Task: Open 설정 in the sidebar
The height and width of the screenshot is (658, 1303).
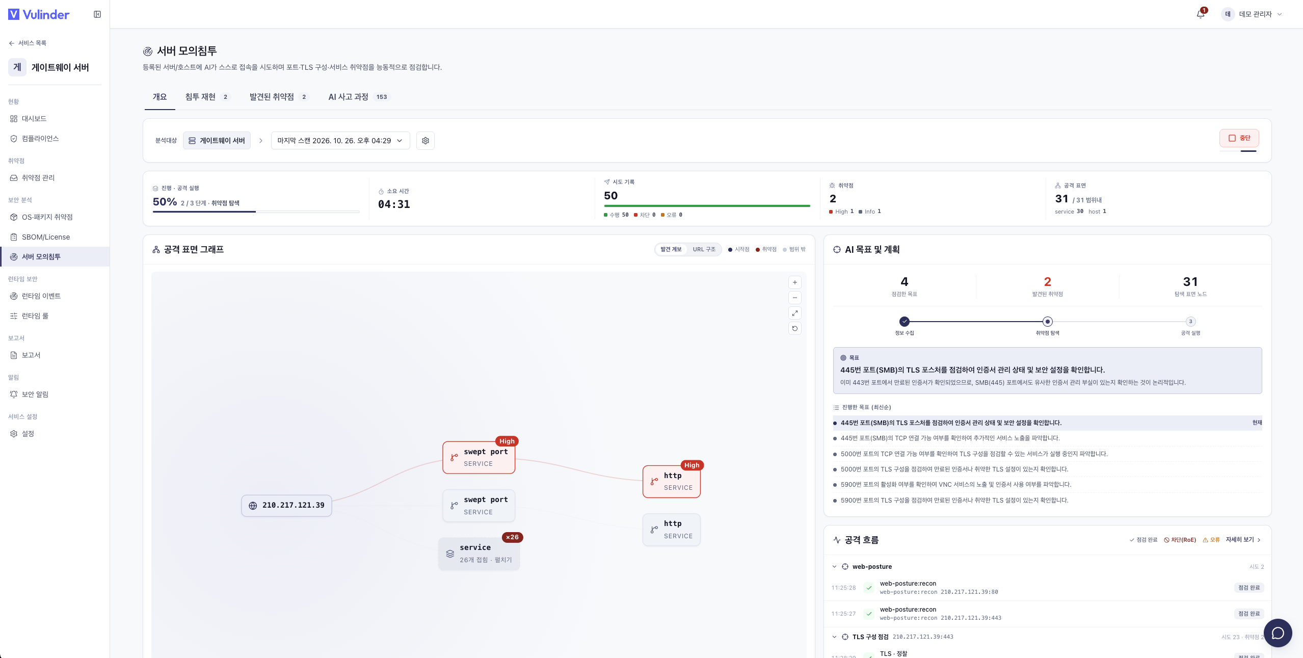Action: pyautogui.click(x=55, y=434)
